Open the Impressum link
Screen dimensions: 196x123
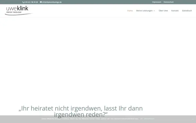(x=156, y=2)
